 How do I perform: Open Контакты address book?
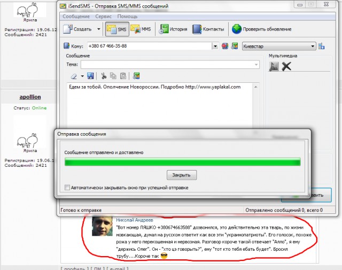[x=208, y=29]
